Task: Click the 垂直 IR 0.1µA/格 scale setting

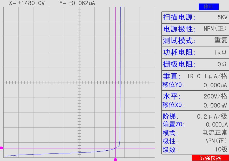Action: [x=195, y=76]
